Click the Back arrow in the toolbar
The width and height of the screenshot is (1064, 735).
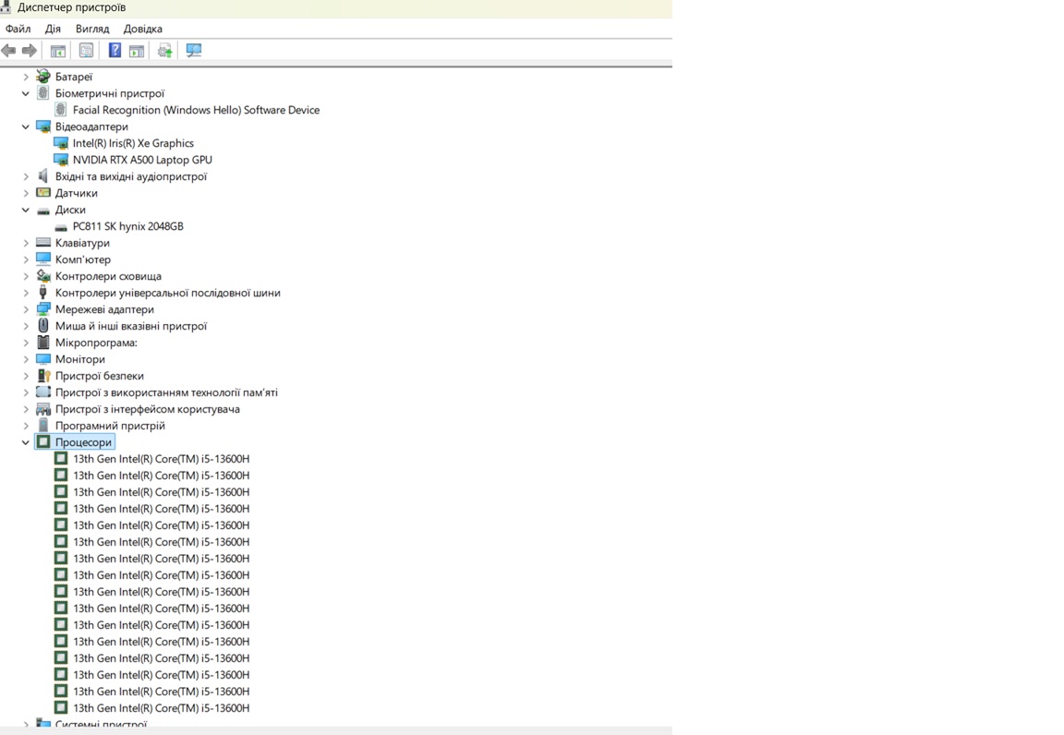click(9, 50)
